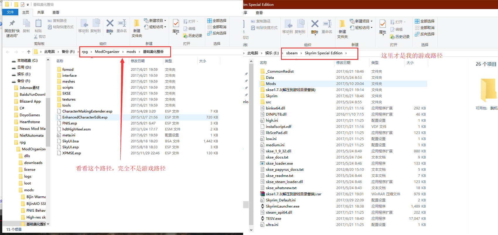Click the Up arrow button in left window
This screenshot has width=498, height=235.
[x=29, y=52]
